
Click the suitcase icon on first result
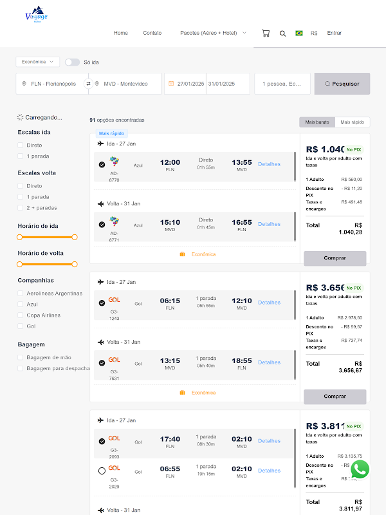click(183, 254)
